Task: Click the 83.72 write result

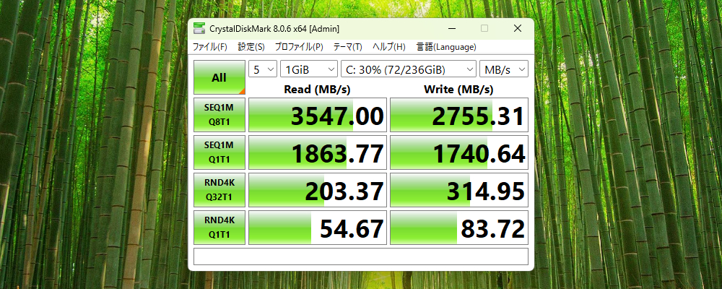Action: click(x=459, y=228)
